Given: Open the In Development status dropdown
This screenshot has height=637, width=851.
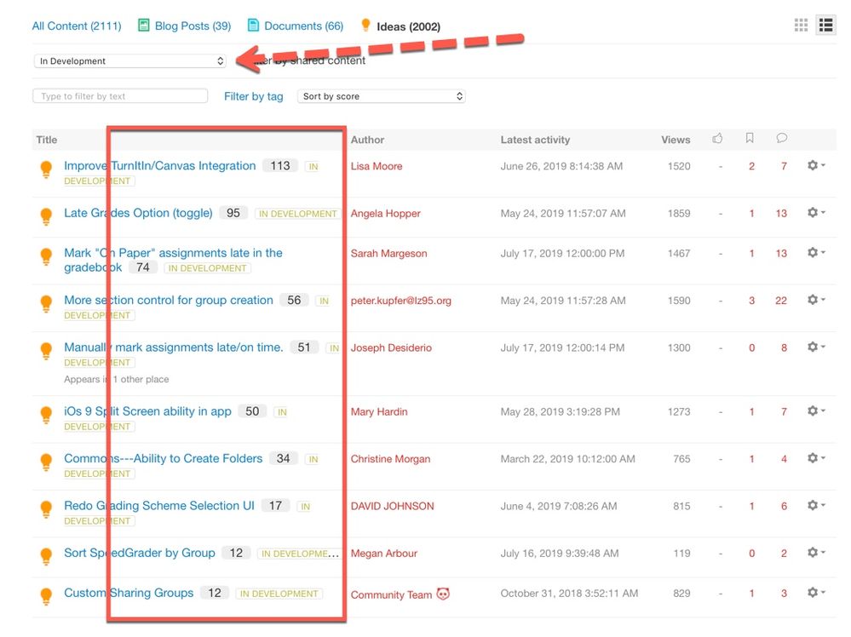Looking at the screenshot, I should click(130, 61).
